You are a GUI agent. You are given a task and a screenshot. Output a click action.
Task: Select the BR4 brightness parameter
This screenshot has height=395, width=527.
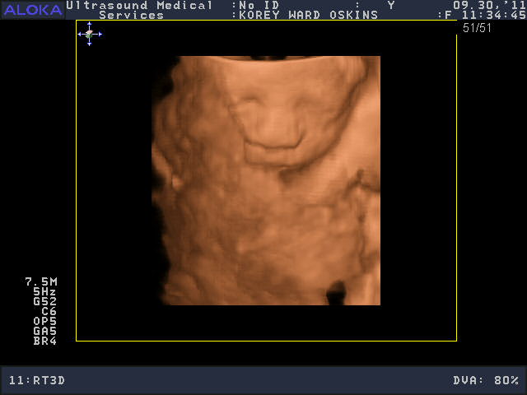pyautogui.click(x=44, y=341)
